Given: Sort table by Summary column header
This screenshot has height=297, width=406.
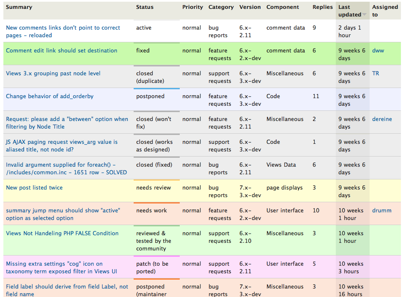Looking at the screenshot, I should (x=19, y=7).
